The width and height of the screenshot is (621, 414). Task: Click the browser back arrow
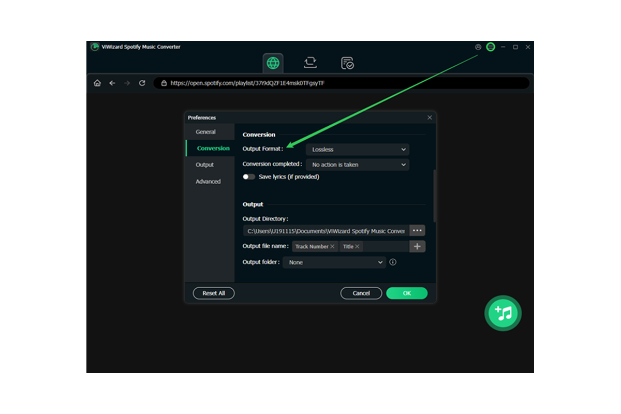112,83
